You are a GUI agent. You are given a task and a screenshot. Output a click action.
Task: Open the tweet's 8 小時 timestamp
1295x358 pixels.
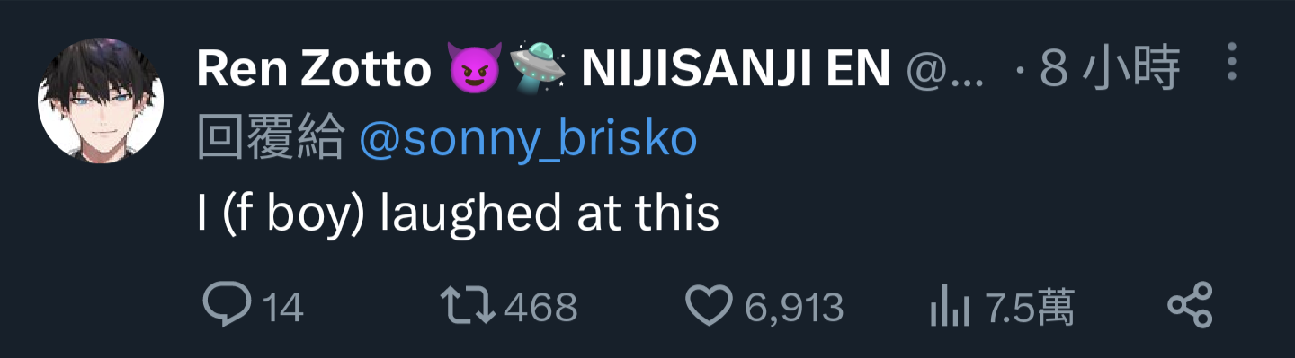[x=1109, y=69]
